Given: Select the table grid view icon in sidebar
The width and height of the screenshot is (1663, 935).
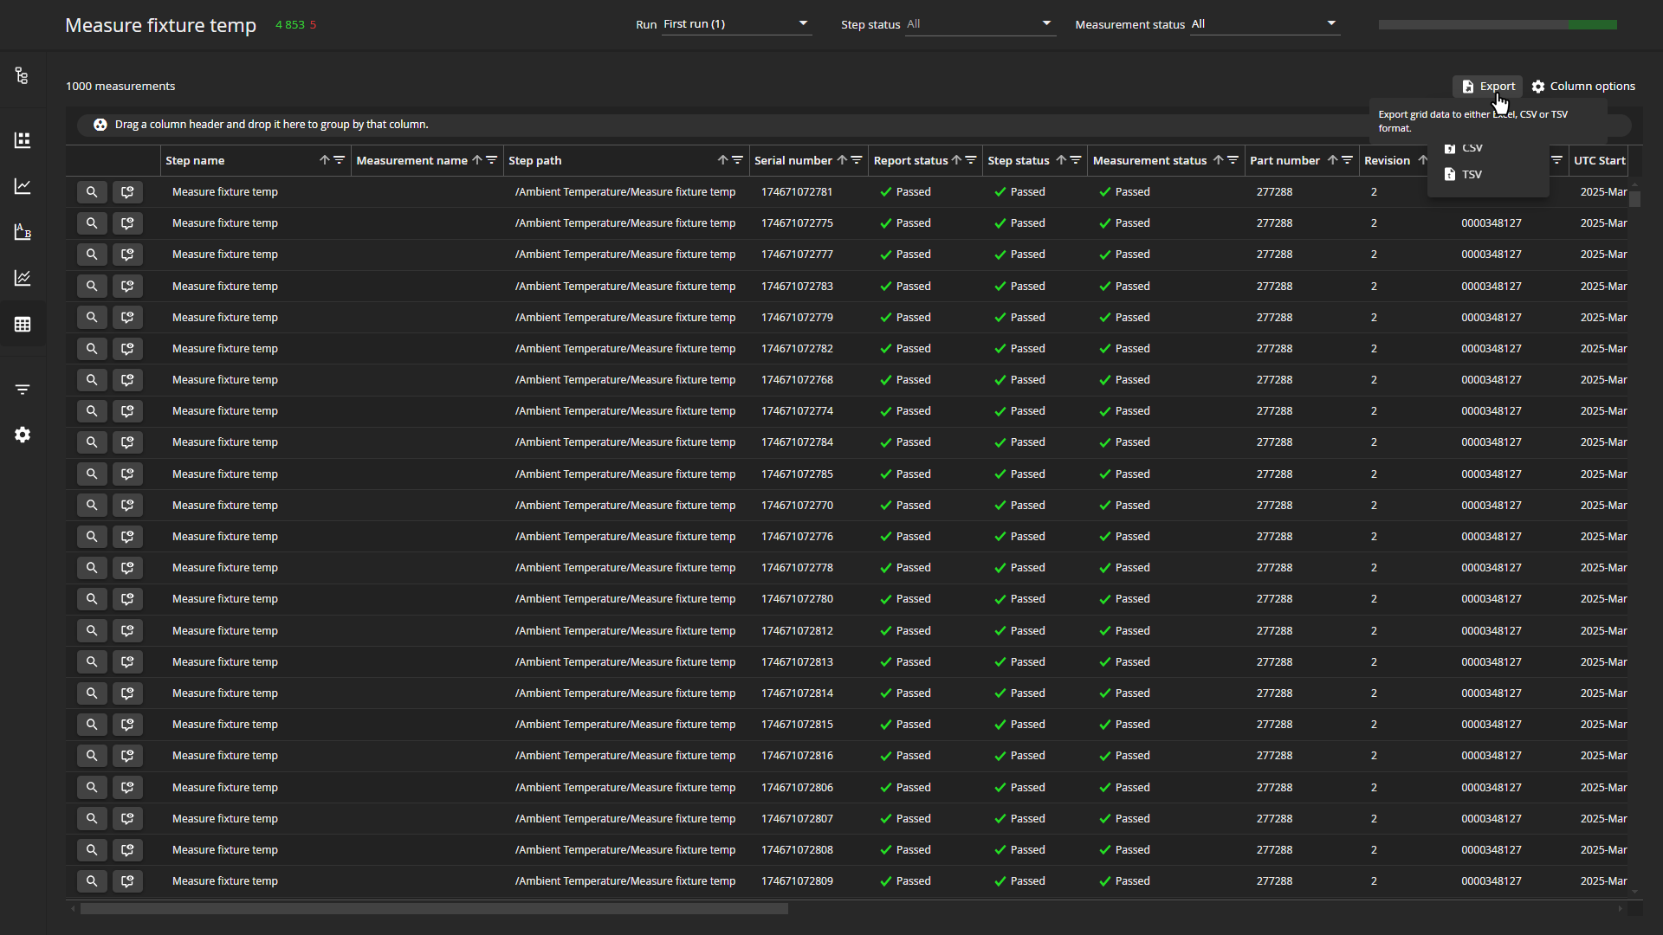Looking at the screenshot, I should (x=23, y=325).
